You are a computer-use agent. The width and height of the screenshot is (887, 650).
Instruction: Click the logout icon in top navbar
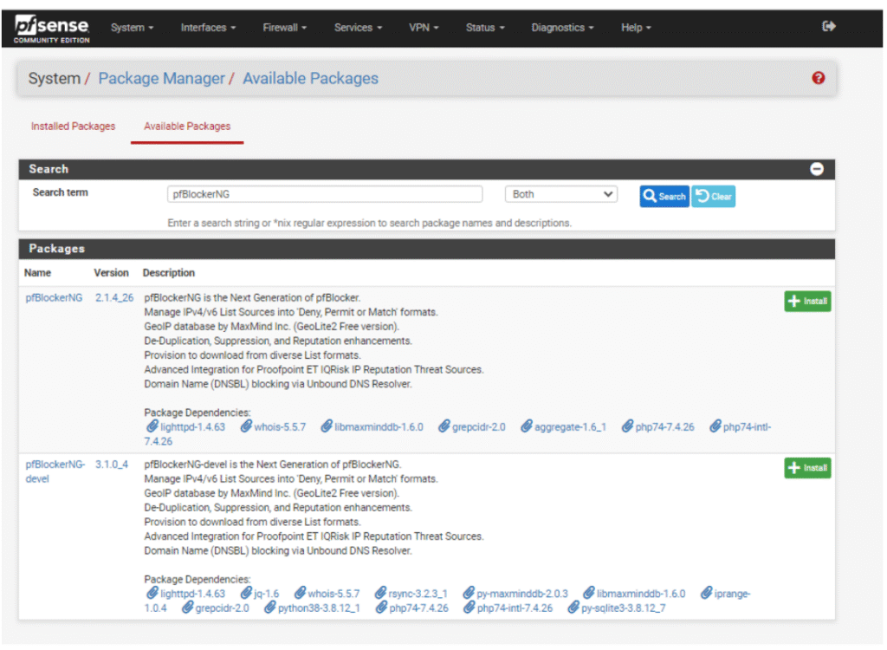point(828,27)
